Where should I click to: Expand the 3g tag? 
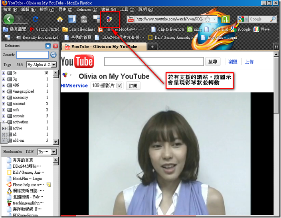click(x=4, y=79)
